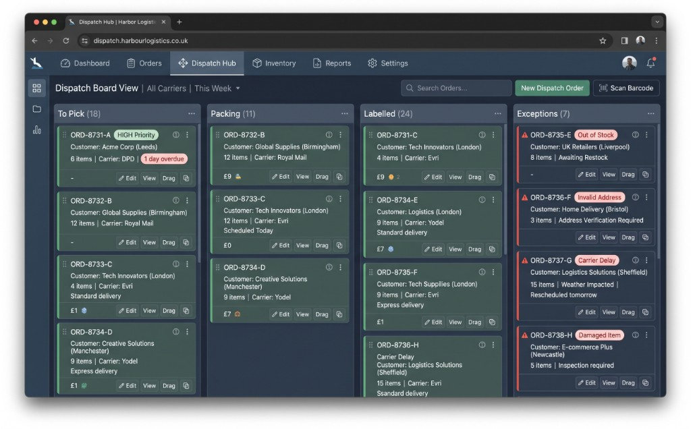Open browser side panel icon
The height and width of the screenshot is (429, 691).
[x=624, y=40]
